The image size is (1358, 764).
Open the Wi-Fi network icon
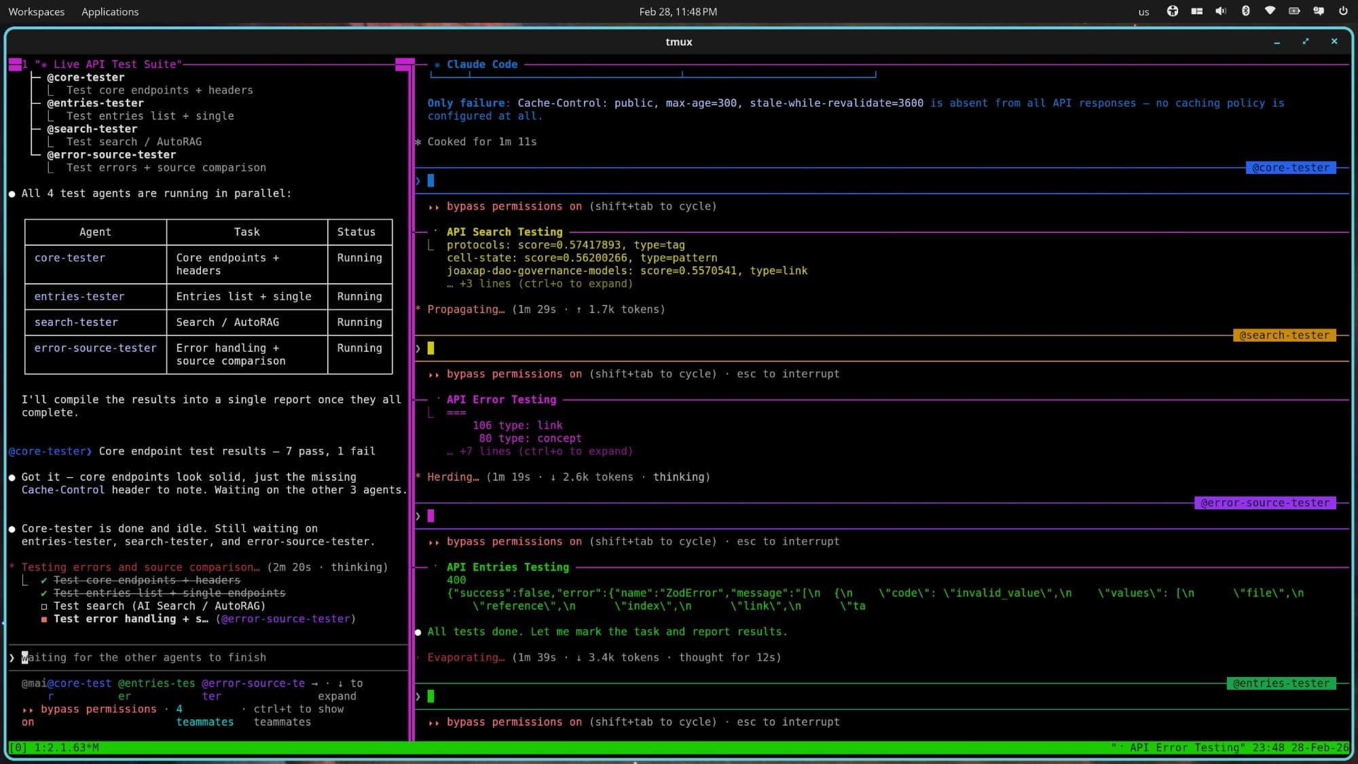coord(1270,11)
